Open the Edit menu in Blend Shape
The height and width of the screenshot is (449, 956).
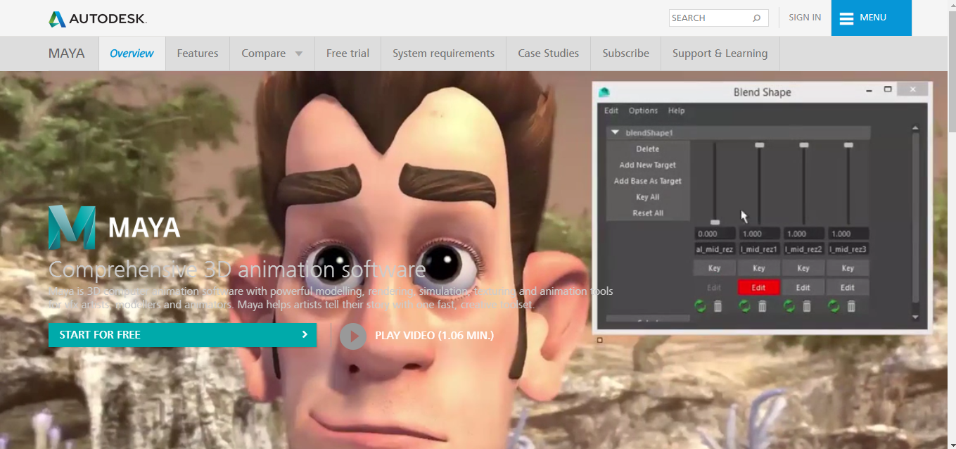[611, 110]
